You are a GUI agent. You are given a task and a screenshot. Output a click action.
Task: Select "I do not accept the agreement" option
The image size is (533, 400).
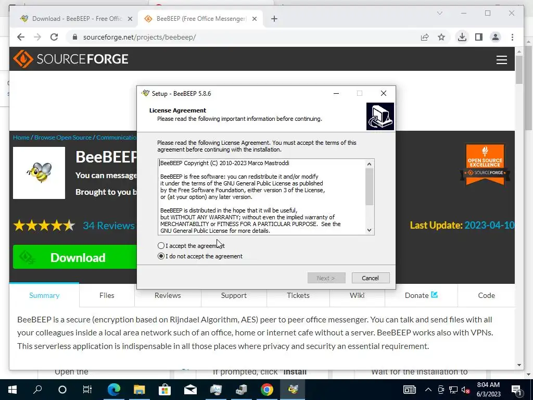click(161, 256)
